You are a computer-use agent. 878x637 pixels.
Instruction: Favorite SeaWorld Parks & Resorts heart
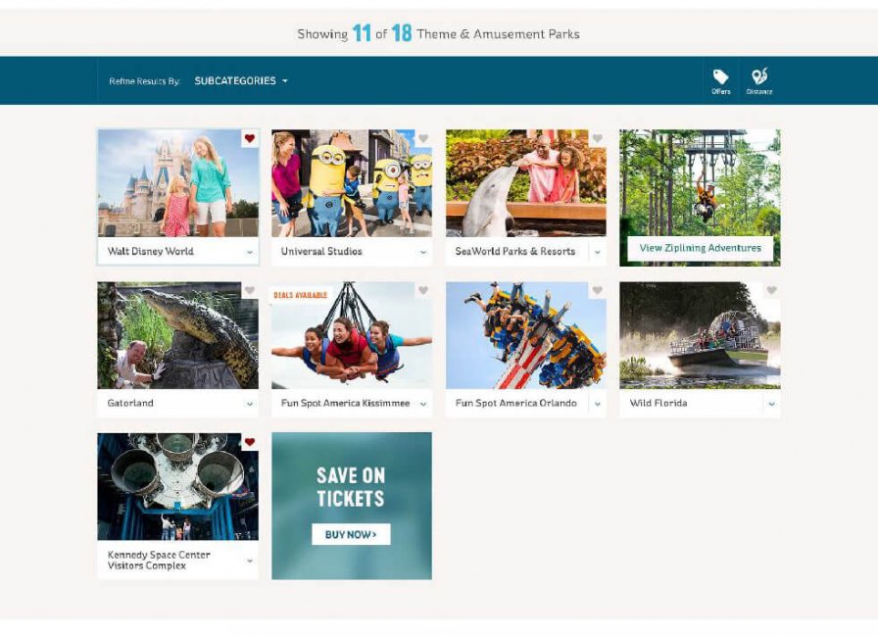pyautogui.click(x=598, y=138)
